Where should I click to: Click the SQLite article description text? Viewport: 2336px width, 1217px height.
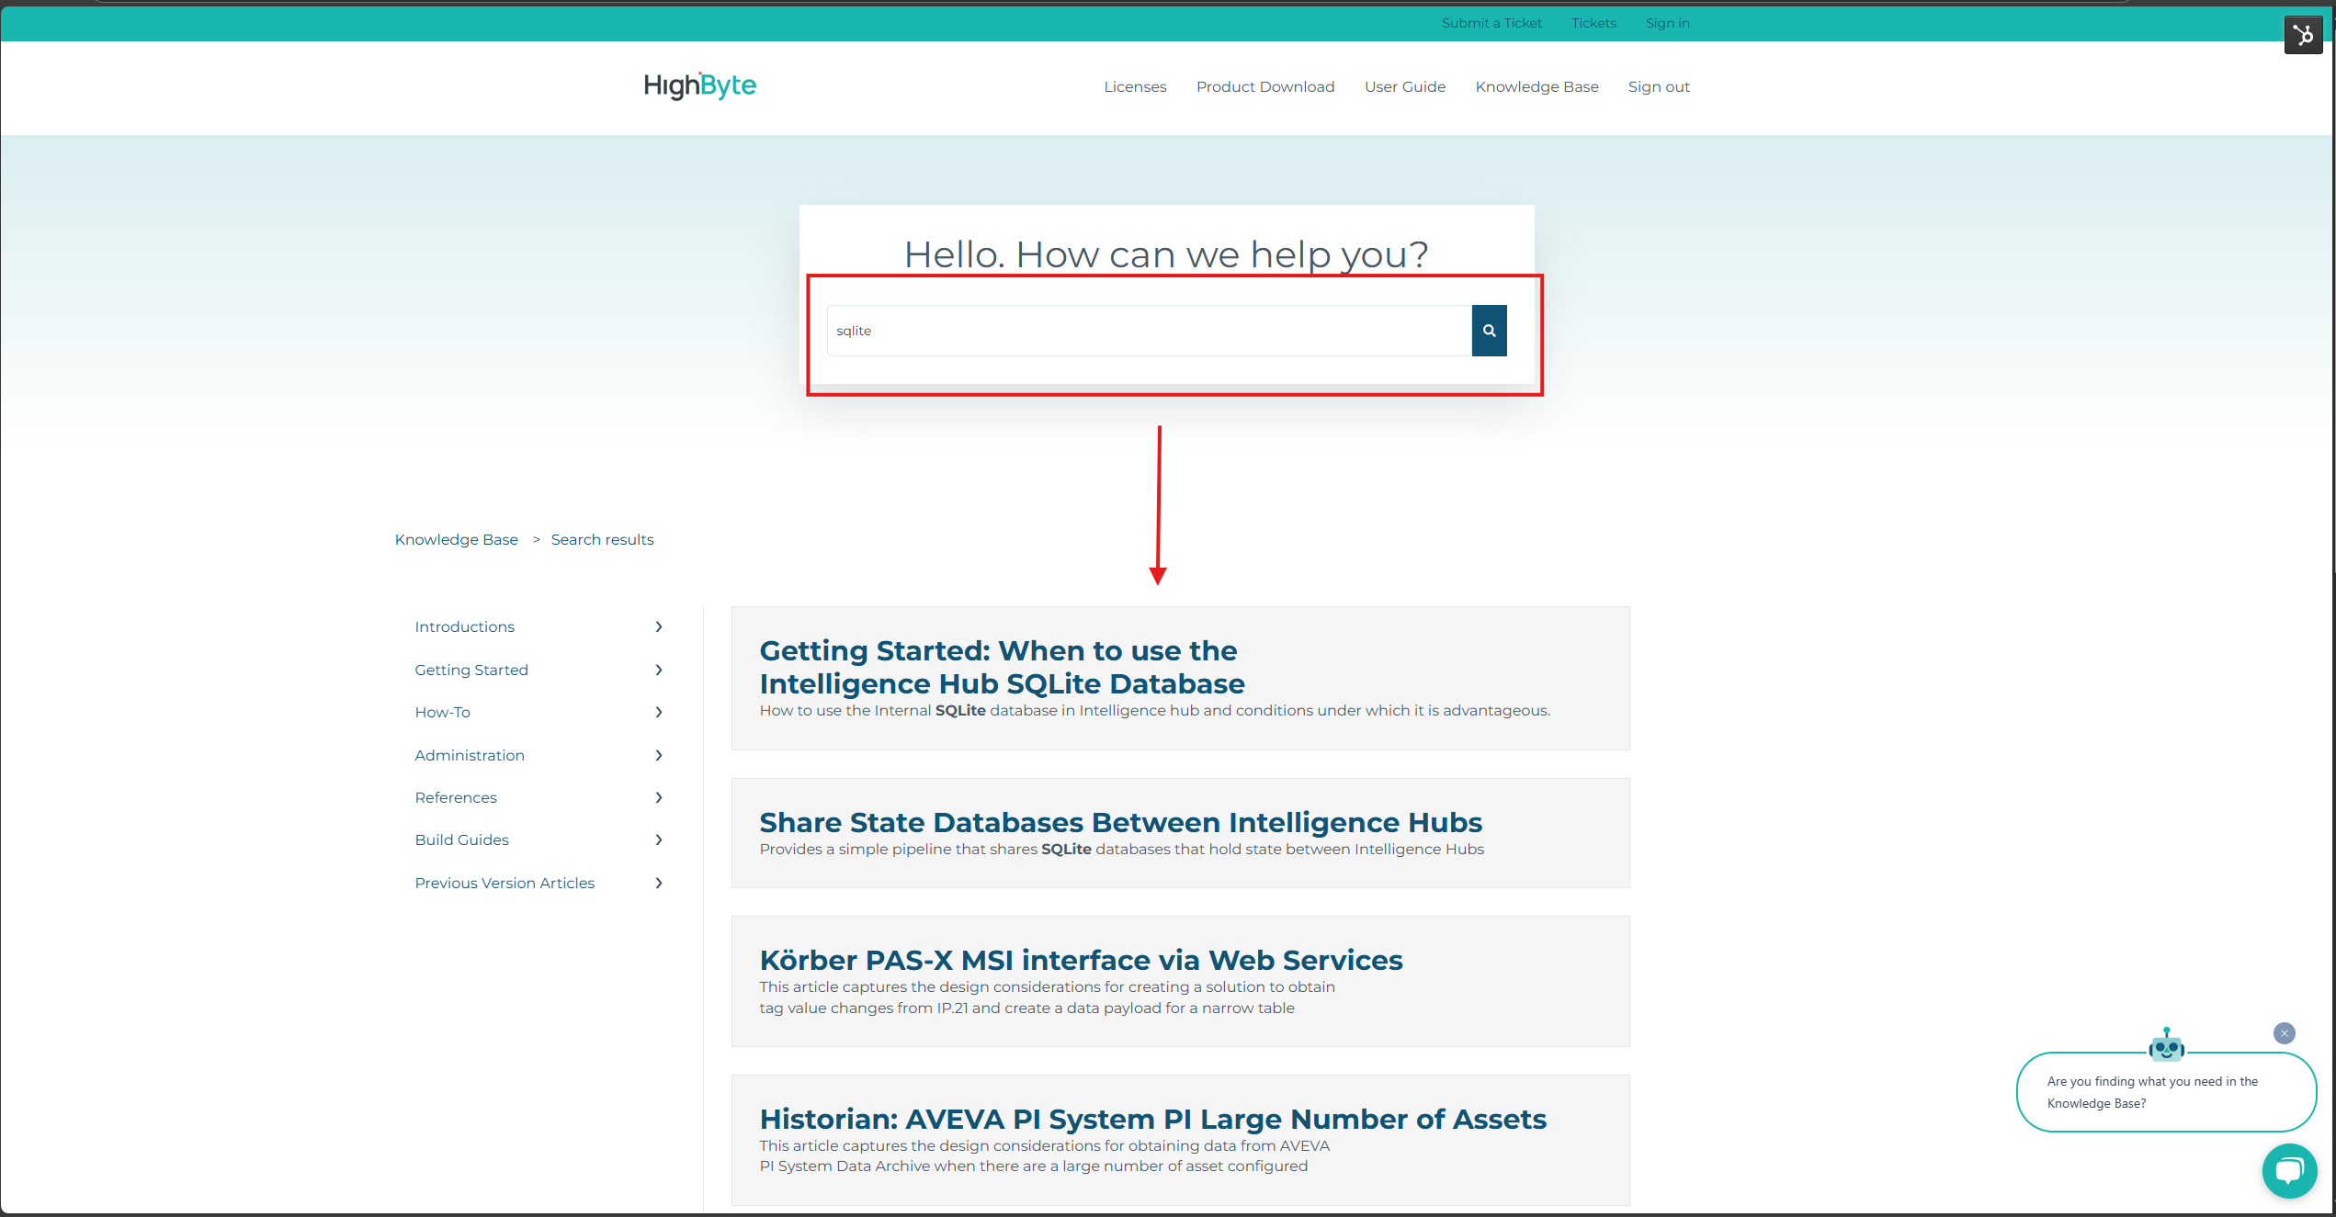pos(1154,710)
